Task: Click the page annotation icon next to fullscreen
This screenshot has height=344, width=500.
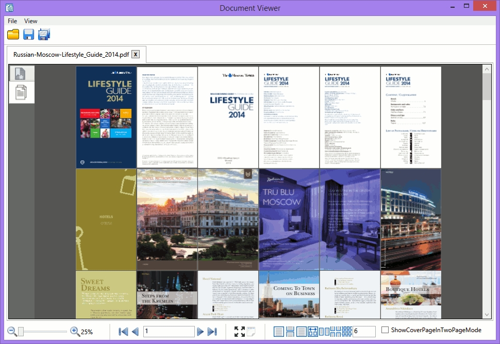Action: 251,332
